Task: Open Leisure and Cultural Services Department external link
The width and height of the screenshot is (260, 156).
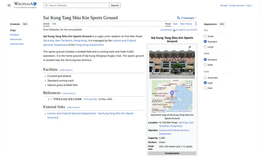Action: click(x=90, y=115)
